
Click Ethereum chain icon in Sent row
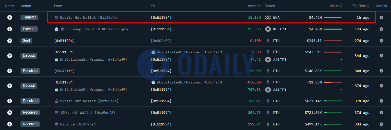(x=9, y=41)
